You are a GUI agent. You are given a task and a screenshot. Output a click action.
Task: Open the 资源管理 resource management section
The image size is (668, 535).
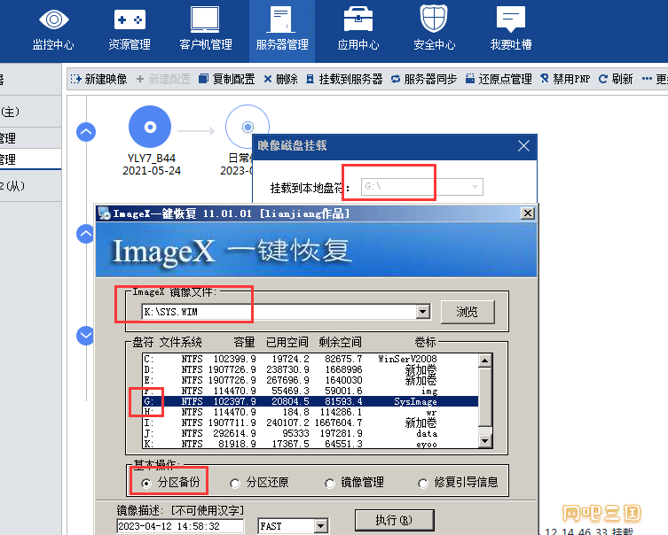[x=130, y=31]
